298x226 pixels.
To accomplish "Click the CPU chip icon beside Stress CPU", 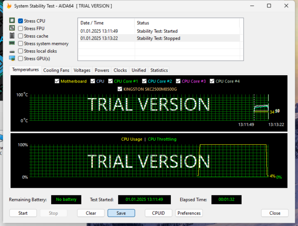I will point(12,21).
